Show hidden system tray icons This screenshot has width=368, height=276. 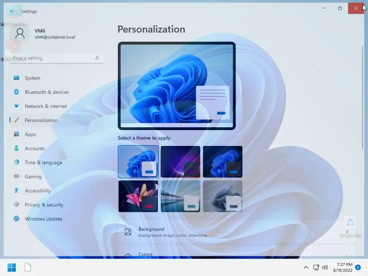(x=306, y=267)
